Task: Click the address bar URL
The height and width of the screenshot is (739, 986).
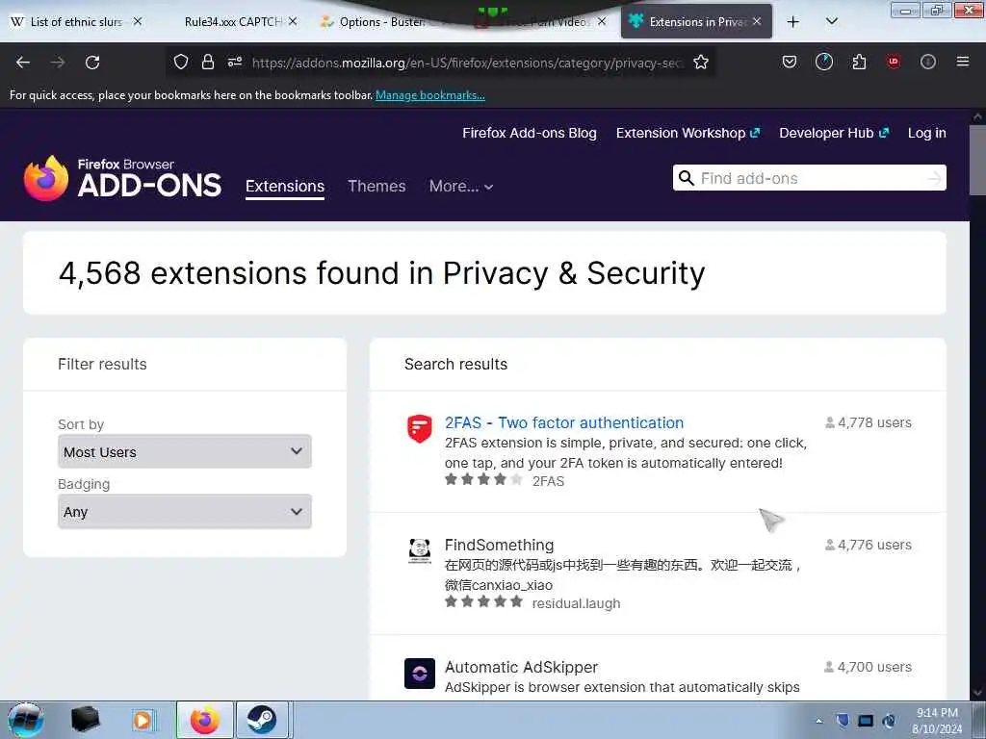Action: click(467, 63)
